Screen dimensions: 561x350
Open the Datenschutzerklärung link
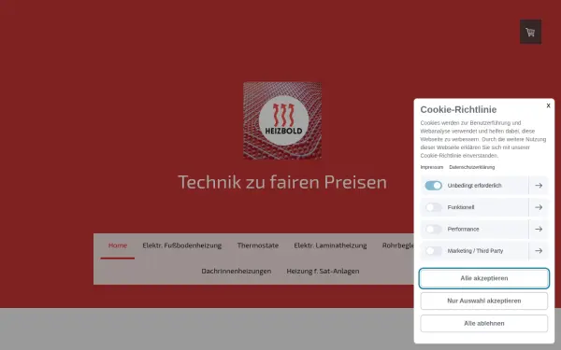pyautogui.click(x=472, y=167)
